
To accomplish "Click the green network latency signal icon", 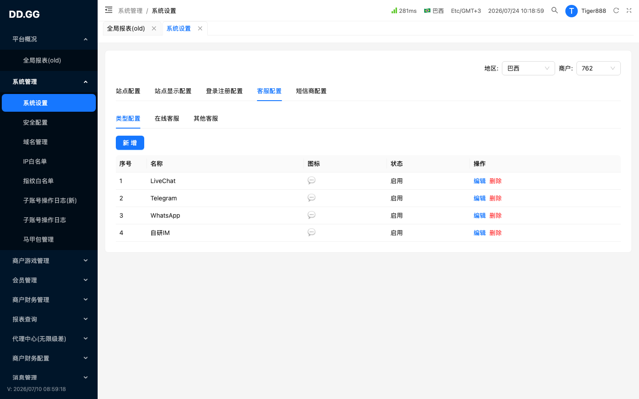I will point(394,10).
